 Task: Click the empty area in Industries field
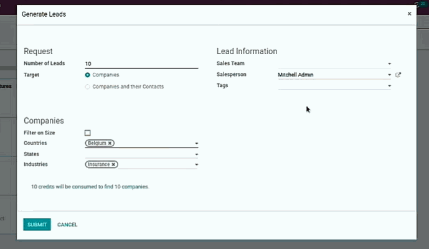click(x=154, y=165)
